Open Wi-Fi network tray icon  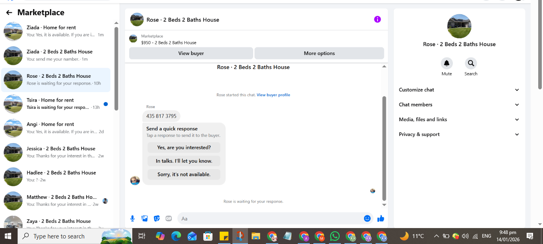click(475, 236)
